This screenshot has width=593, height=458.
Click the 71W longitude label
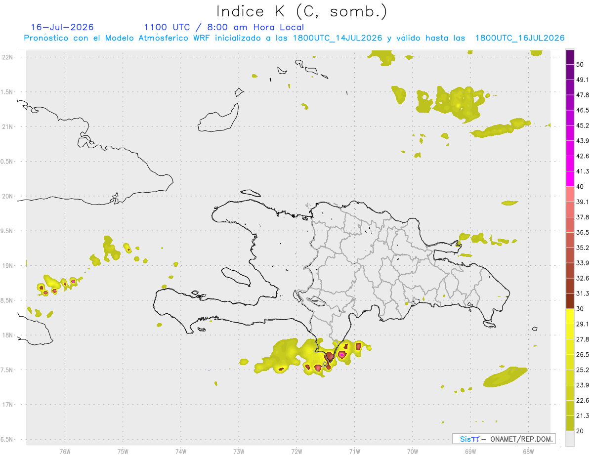[354, 452]
